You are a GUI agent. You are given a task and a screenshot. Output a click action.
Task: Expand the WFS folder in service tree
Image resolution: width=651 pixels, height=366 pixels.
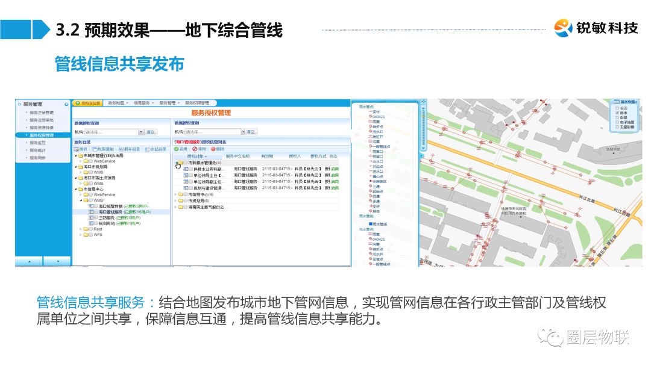tap(81, 235)
